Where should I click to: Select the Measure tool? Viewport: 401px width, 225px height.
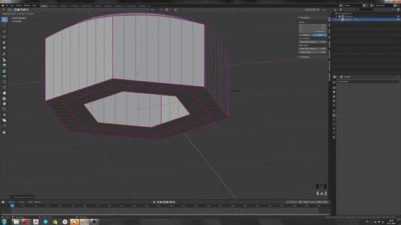point(4,59)
